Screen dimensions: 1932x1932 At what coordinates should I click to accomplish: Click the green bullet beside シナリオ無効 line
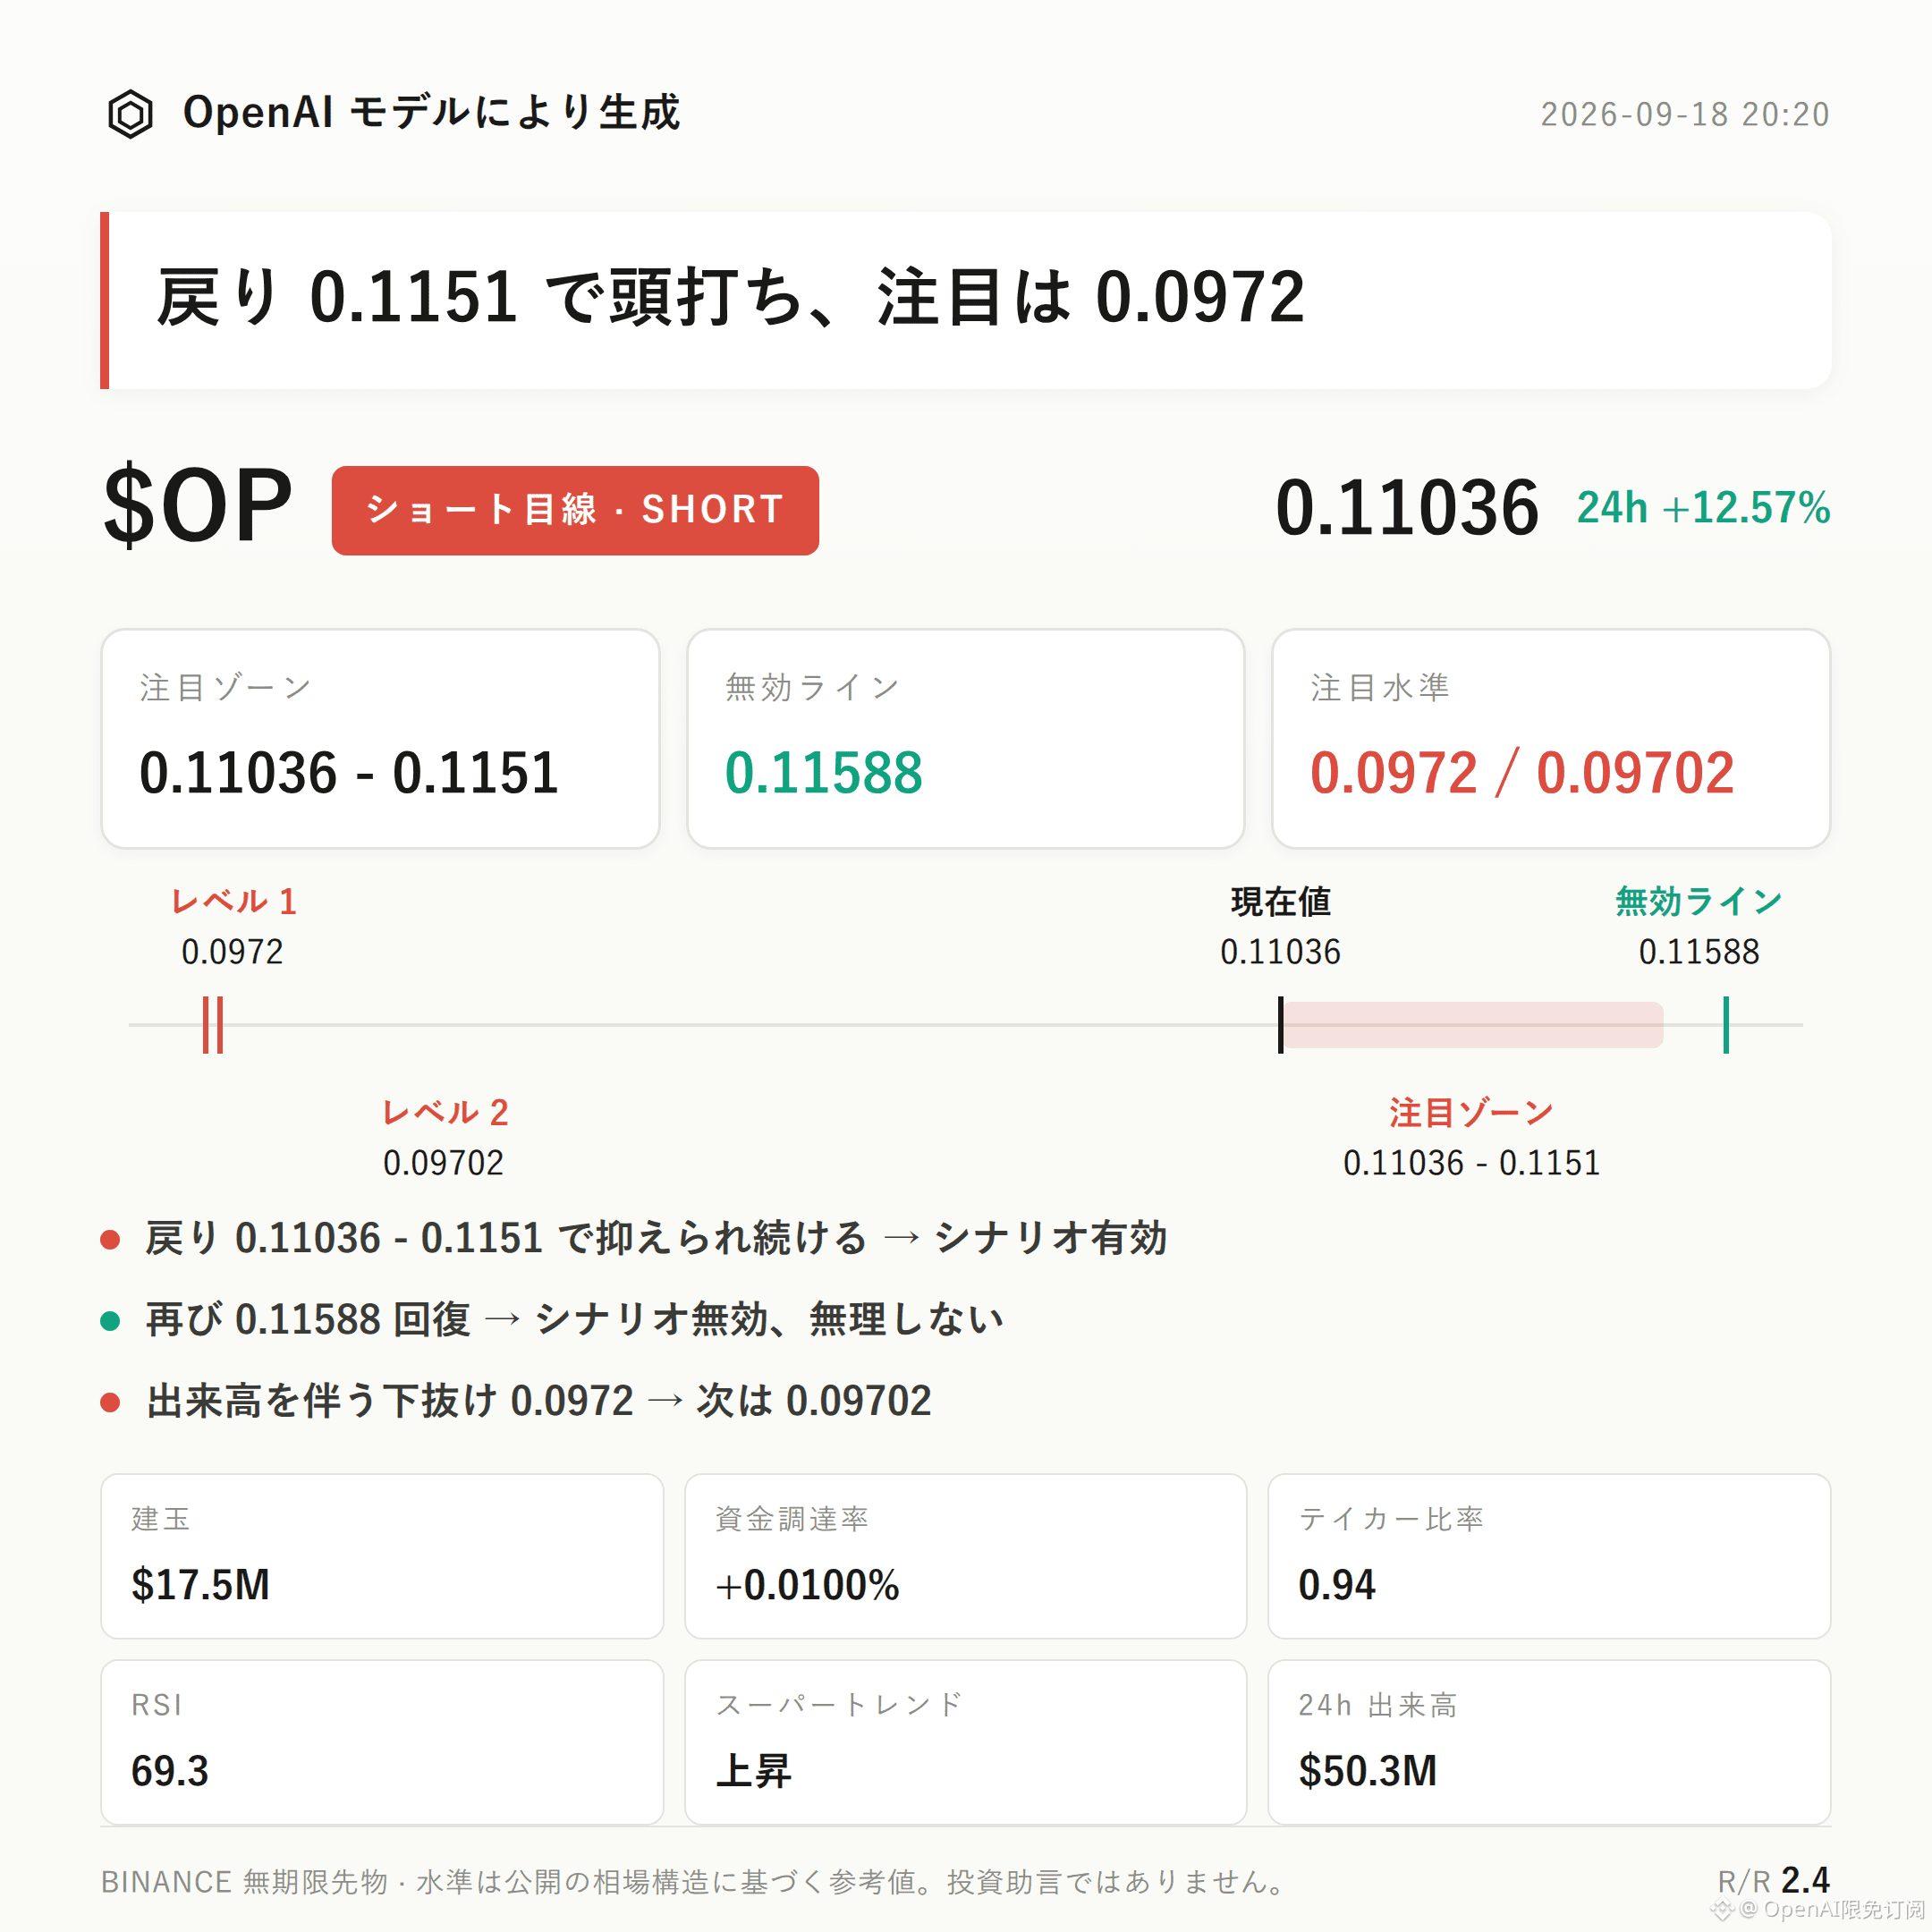(110, 1321)
